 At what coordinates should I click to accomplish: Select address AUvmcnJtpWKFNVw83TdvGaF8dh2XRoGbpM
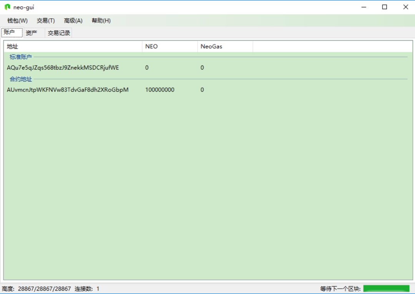68,90
